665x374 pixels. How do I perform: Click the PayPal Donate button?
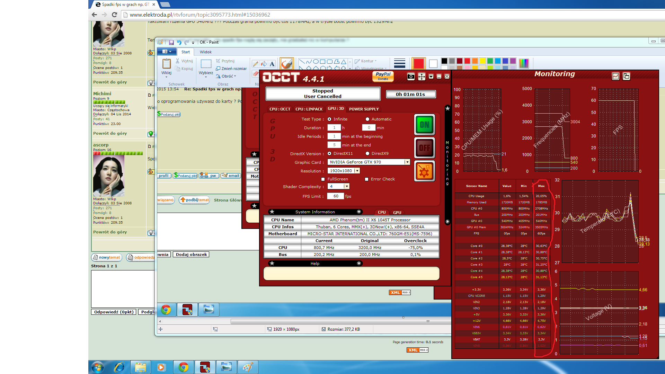(x=383, y=76)
